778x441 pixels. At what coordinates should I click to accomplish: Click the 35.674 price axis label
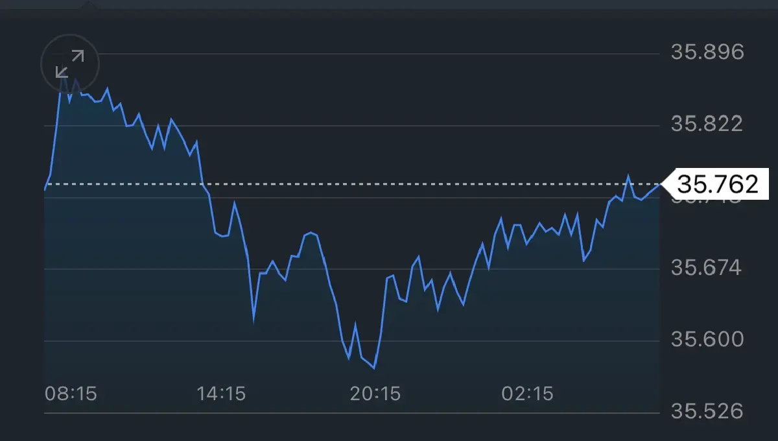pyautogui.click(x=707, y=267)
